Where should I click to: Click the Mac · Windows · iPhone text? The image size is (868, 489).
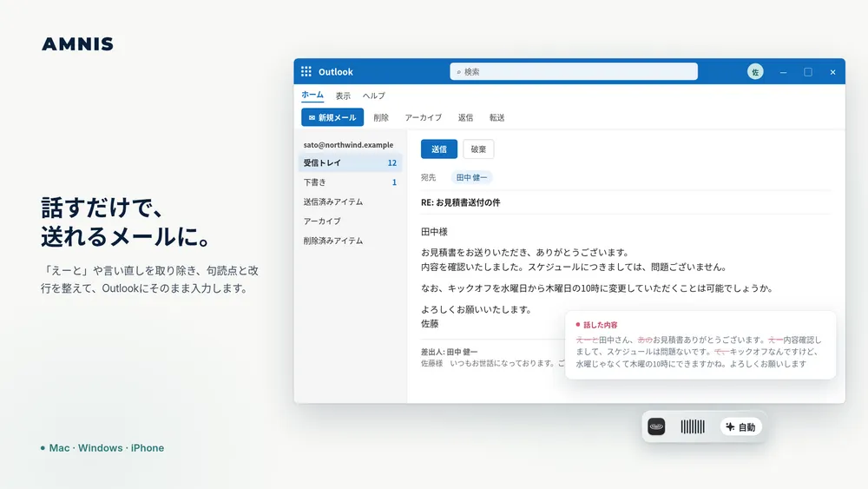click(x=106, y=447)
